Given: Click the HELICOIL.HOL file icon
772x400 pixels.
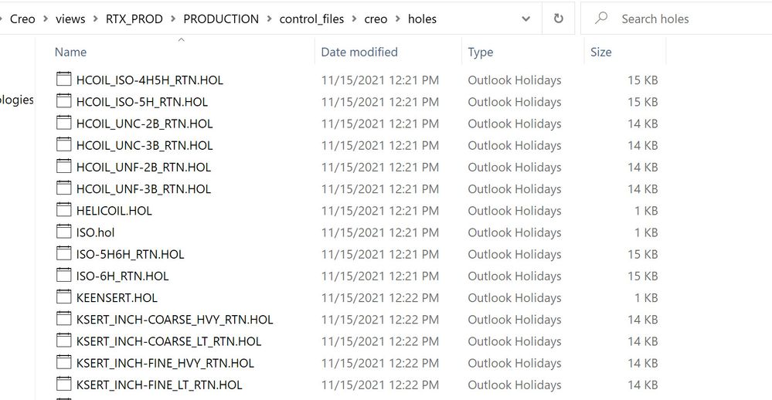Looking at the screenshot, I should [x=64, y=211].
